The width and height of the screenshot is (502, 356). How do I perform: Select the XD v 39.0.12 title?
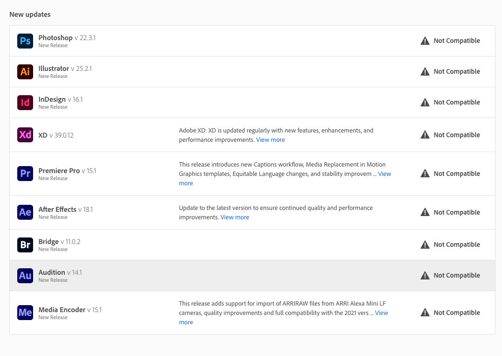click(x=56, y=135)
